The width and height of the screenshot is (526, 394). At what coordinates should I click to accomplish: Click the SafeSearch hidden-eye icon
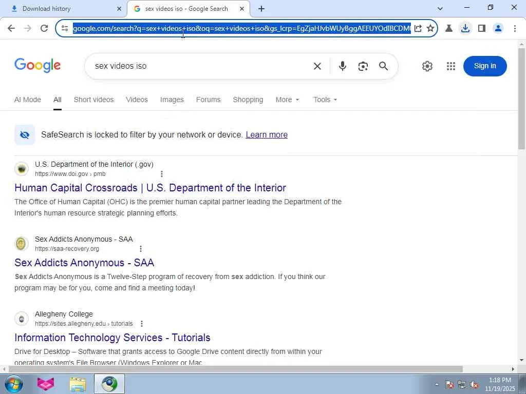pos(25,135)
